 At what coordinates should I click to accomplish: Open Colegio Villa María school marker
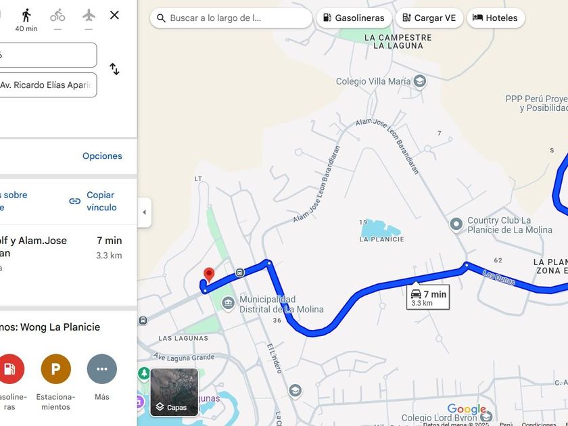pyautogui.click(x=419, y=80)
